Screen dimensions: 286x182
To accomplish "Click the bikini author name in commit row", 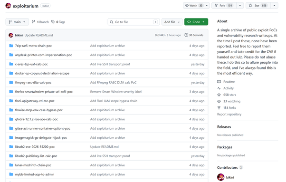I will (19, 35).
